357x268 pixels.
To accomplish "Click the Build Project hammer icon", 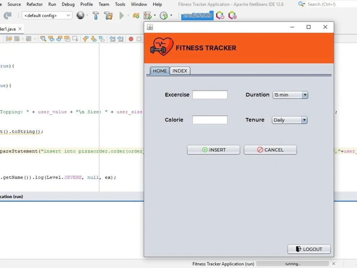I will [96, 15].
